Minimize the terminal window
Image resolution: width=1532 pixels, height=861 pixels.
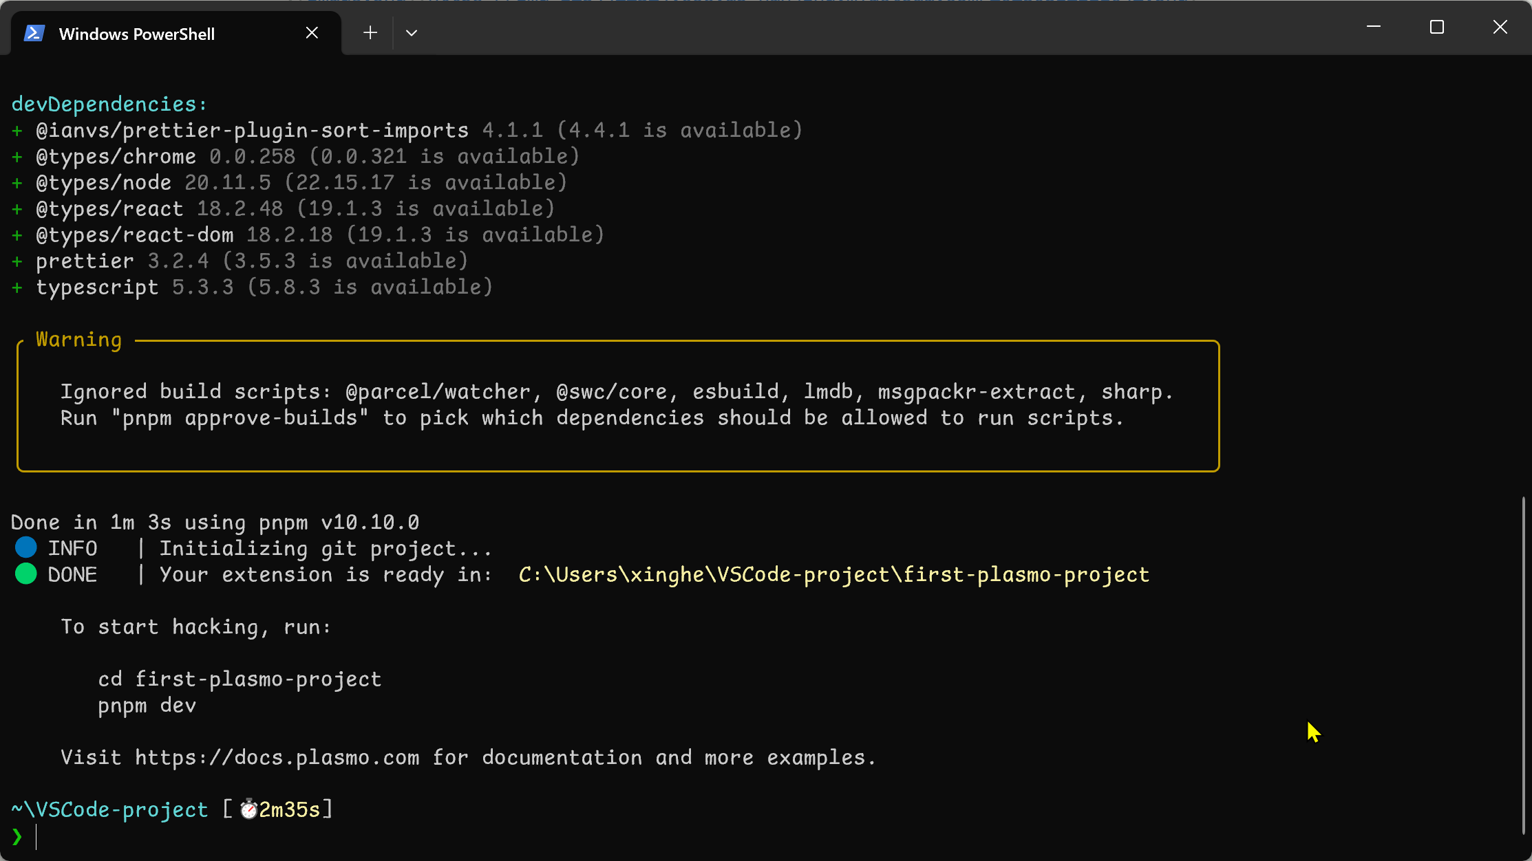point(1374,27)
